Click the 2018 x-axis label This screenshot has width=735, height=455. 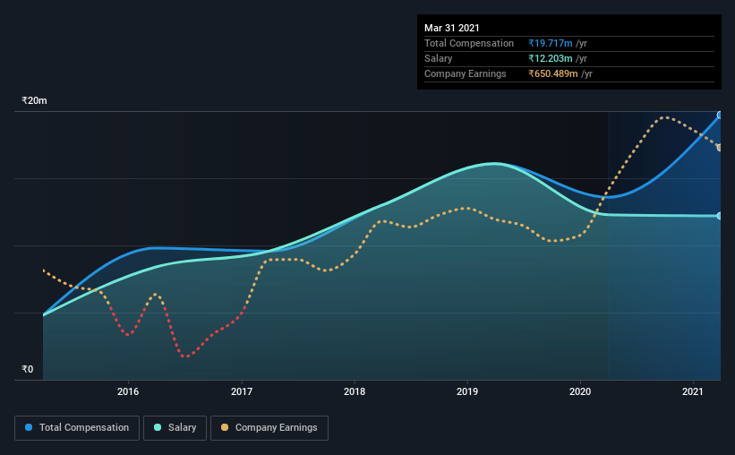(x=355, y=391)
